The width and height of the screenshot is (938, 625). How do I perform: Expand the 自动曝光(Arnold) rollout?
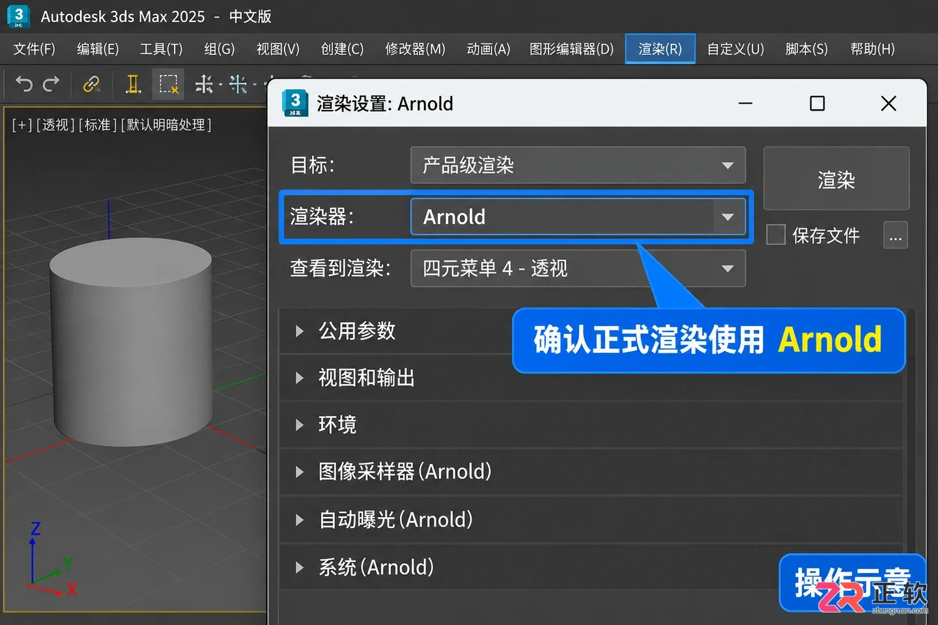[x=591, y=520]
